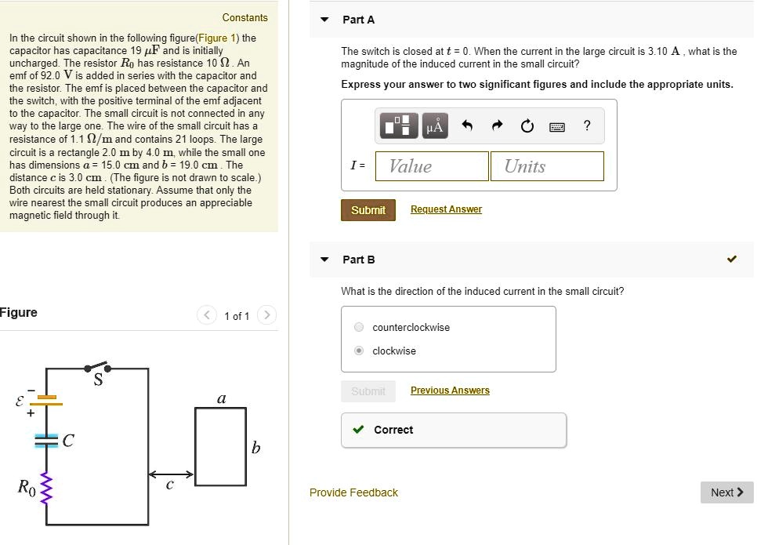This screenshot has width=757, height=545.
Task: Click the green checkmark on Part B header
Action: click(x=731, y=259)
